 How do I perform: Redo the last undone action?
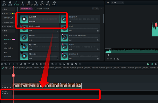click(x=13, y=64)
